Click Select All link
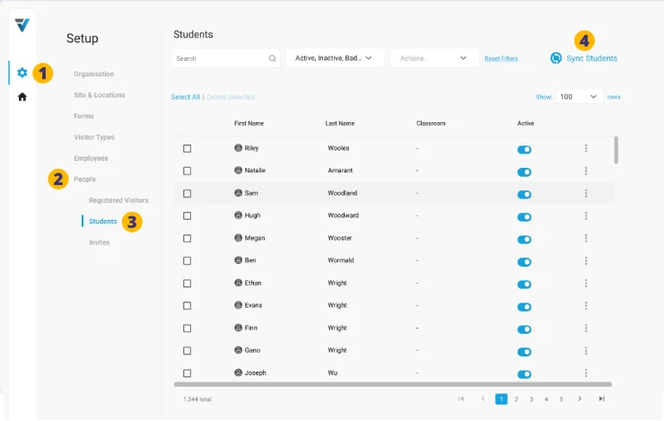 (185, 97)
